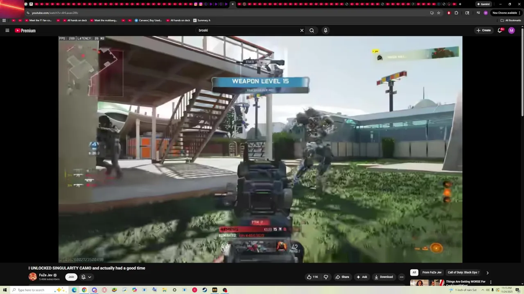This screenshot has height=294, width=524.
Task: Open Chrome profile avatar
Action: 486,13
